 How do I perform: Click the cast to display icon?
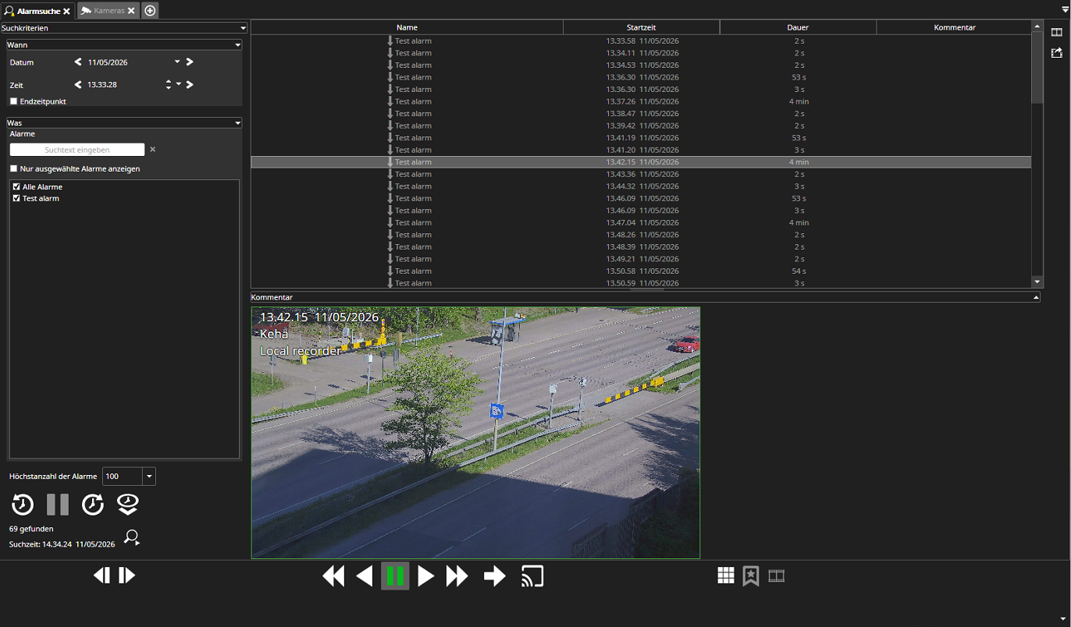[532, 576]
